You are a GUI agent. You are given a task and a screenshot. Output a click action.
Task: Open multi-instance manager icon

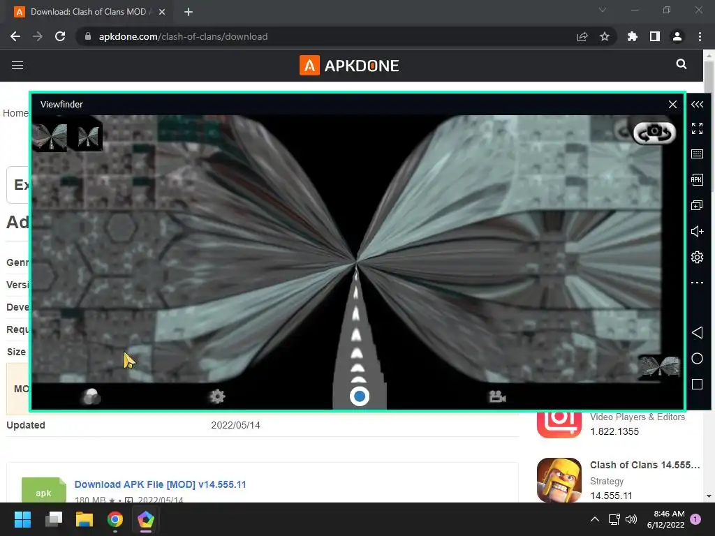point(697,206)
